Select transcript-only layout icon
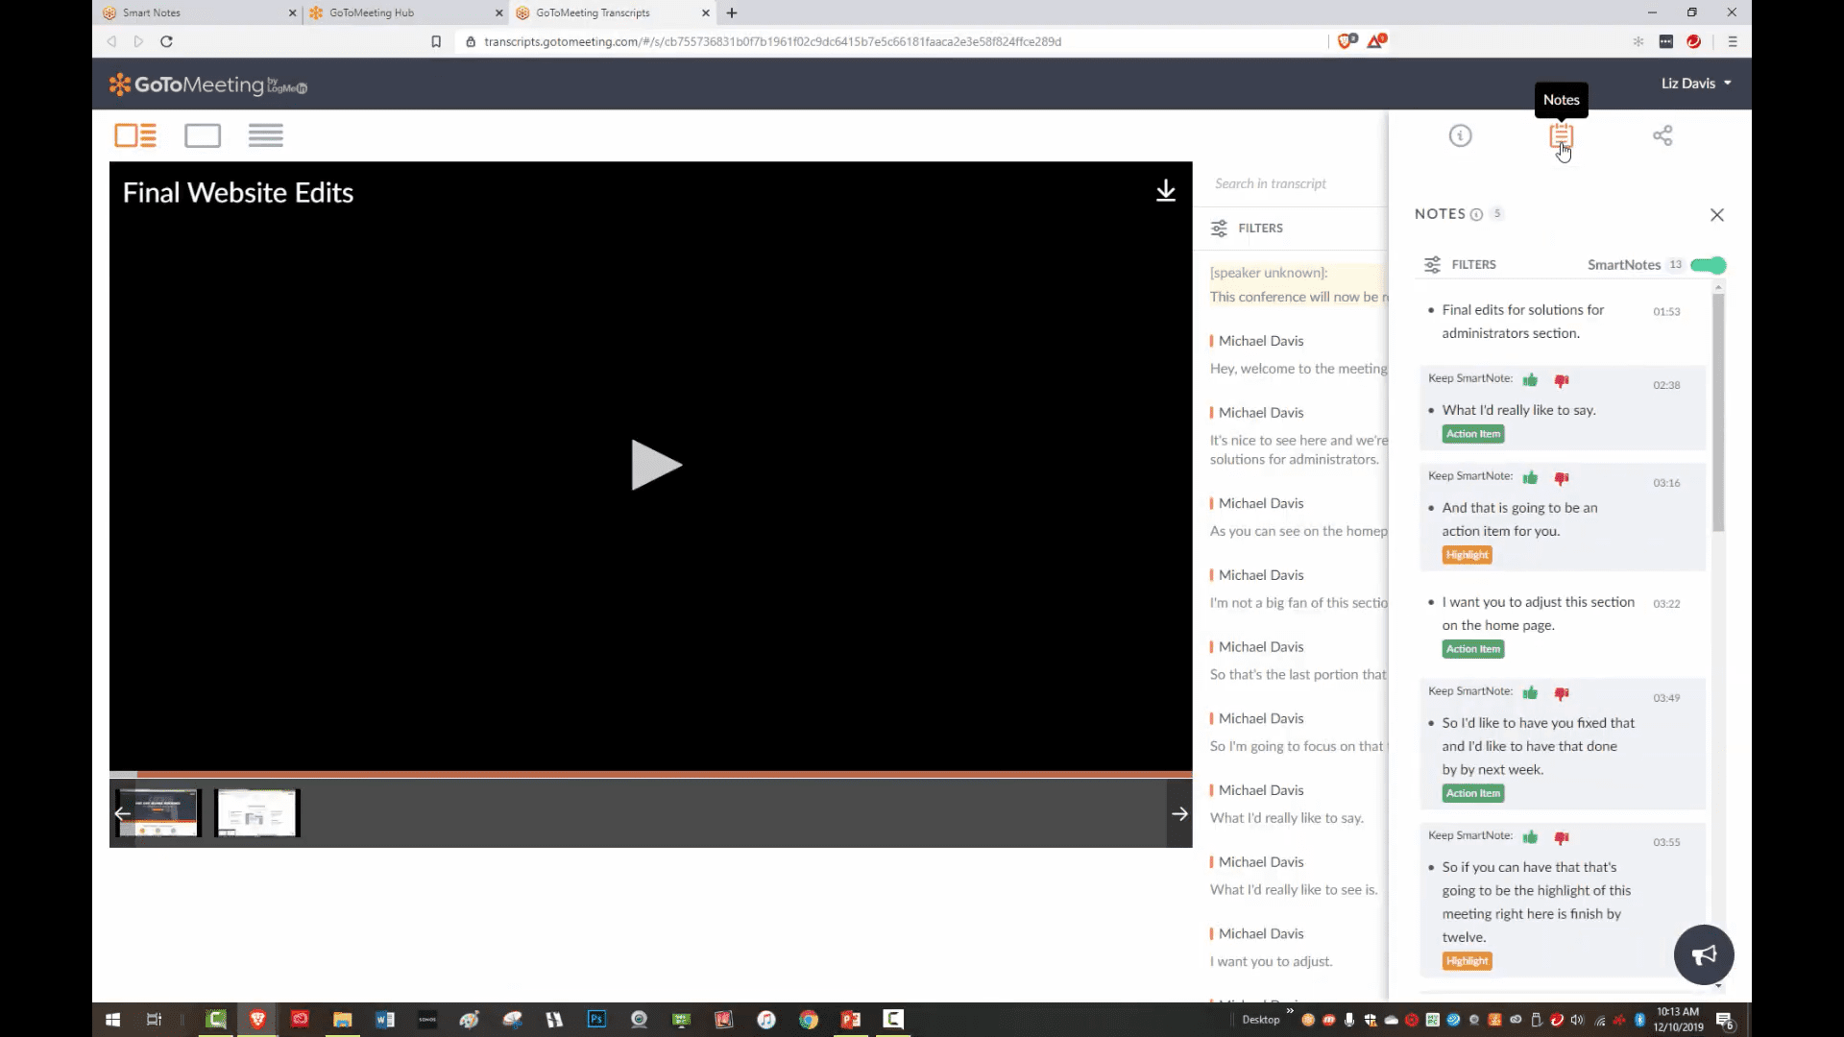Image resolution: width=1844 pixels, height=1037 pixels. point(265,135)
